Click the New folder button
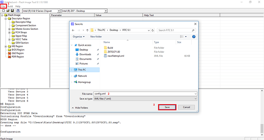264x140 pixels. (96, 37)
